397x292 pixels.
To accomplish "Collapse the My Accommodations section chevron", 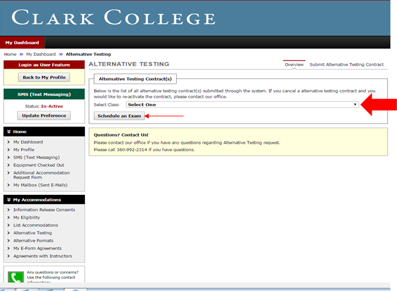I will tap(9, 200).
